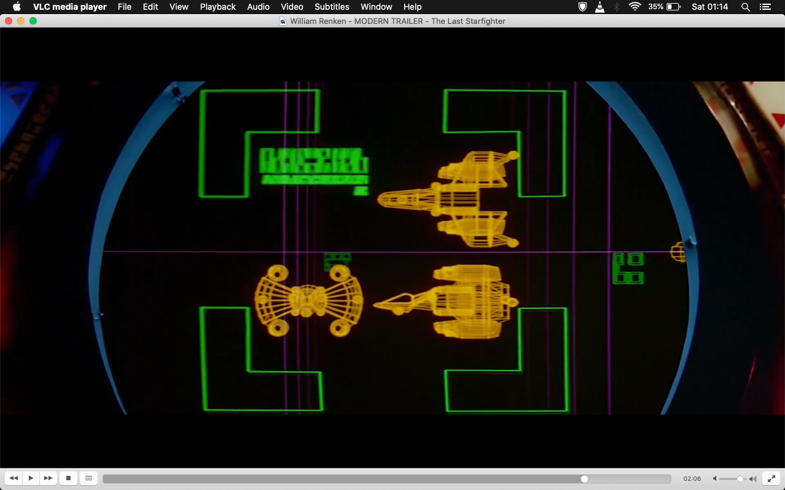The image size is (785, 490).
Task: Click the window title text
Action: 397,21
